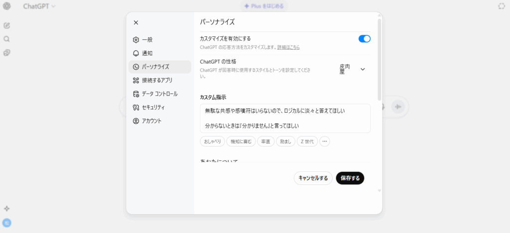Open the library icon in left sidebar
510x233 pixels.
pos(7,53)
